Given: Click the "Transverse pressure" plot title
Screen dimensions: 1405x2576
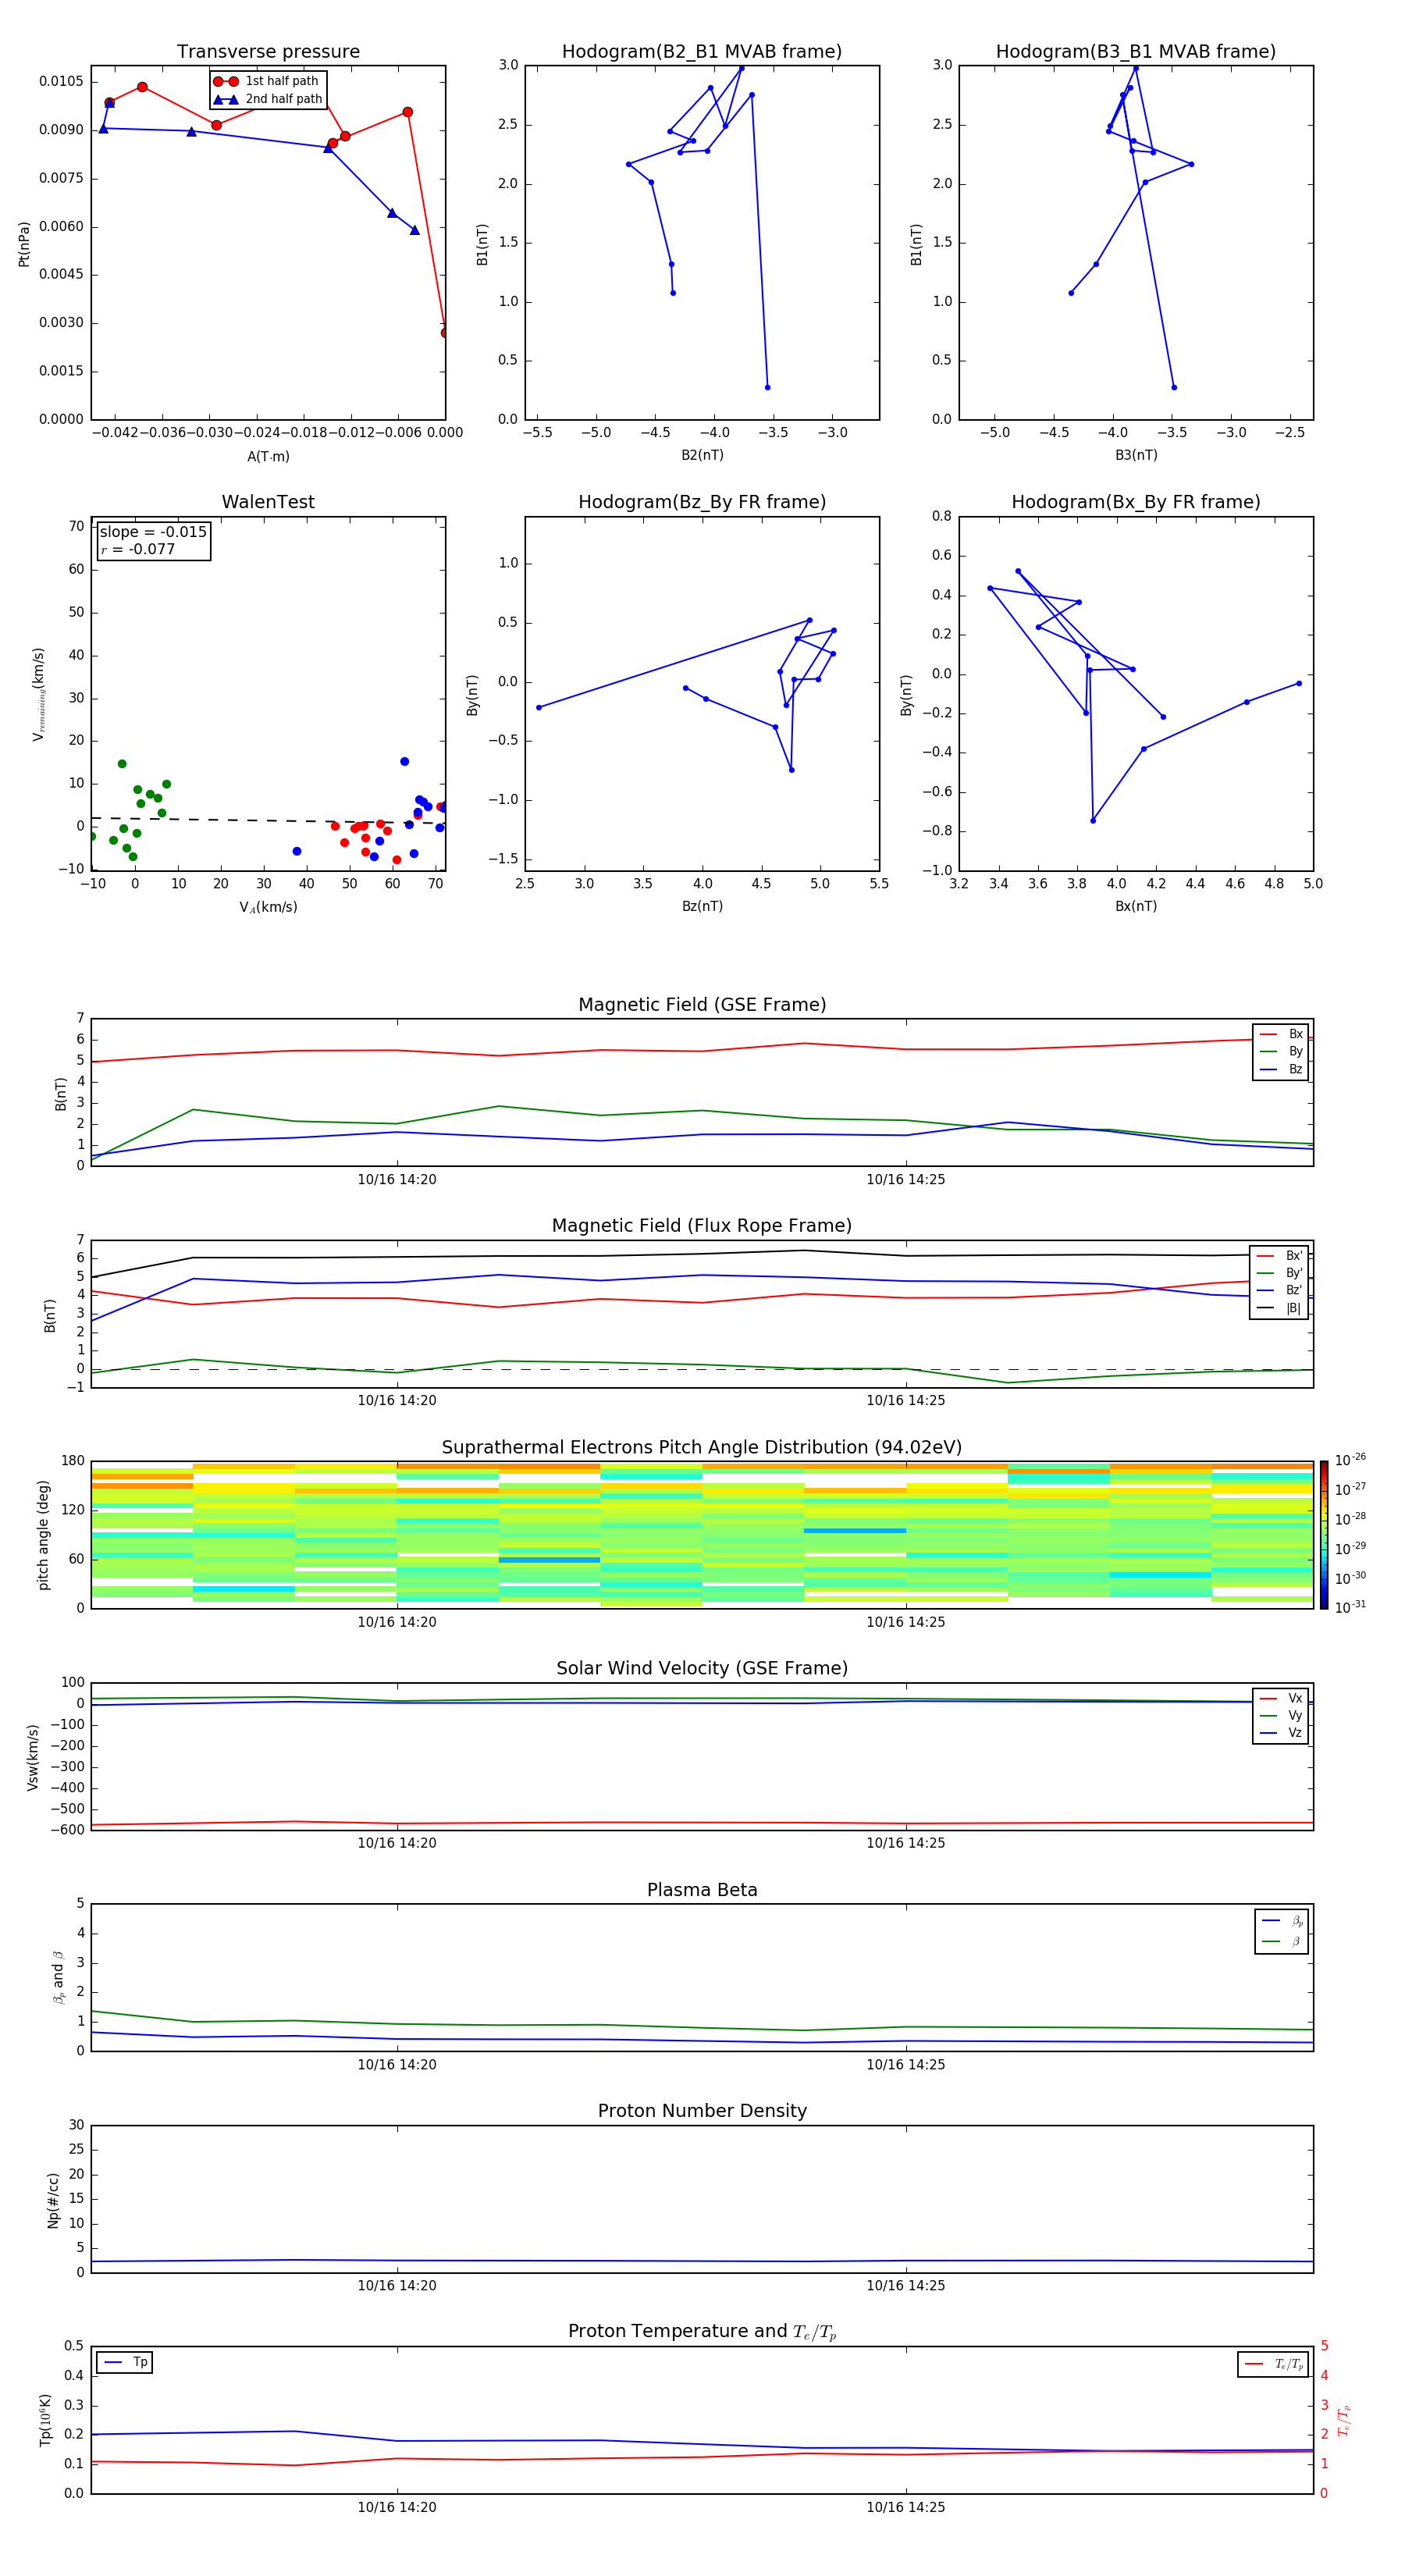Looking at the screenshot, I should 268,51.
